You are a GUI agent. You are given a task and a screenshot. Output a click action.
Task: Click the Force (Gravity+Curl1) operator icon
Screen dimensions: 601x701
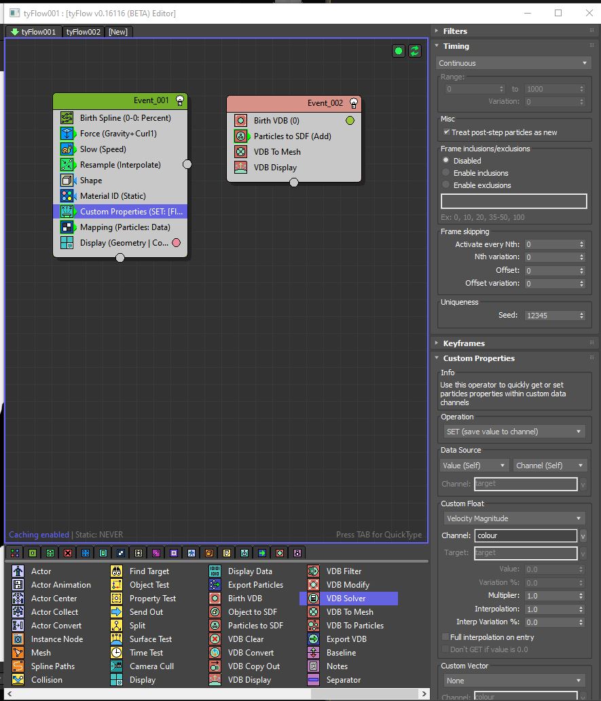[x=67, y=134]
